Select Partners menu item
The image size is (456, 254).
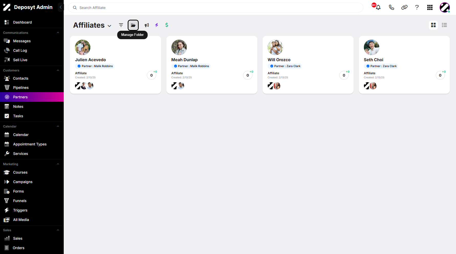point(32,97)
